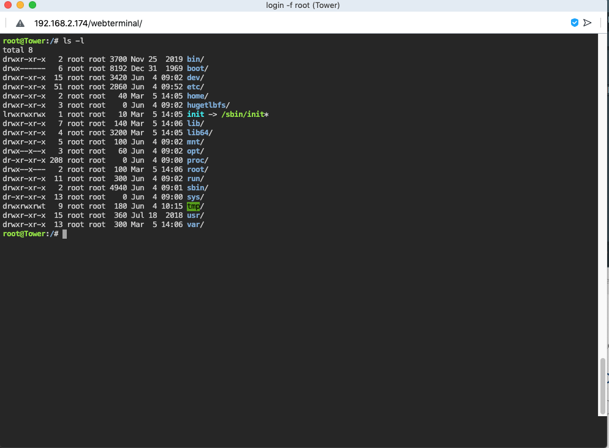This screenshot has height=448, width=609.
Task: Click the size value 4940
Action: tap(118, 188)
